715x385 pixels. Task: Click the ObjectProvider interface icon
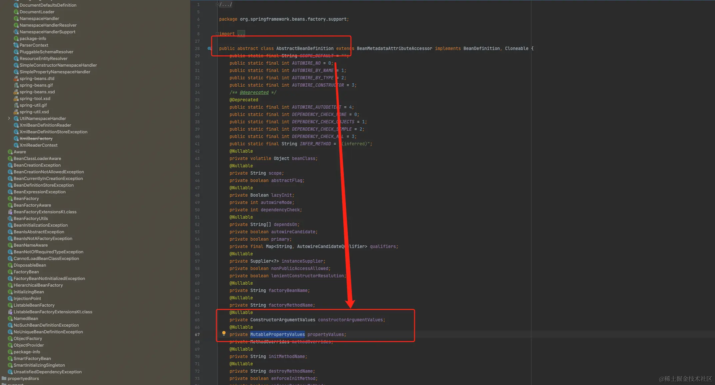click(10, 345)
